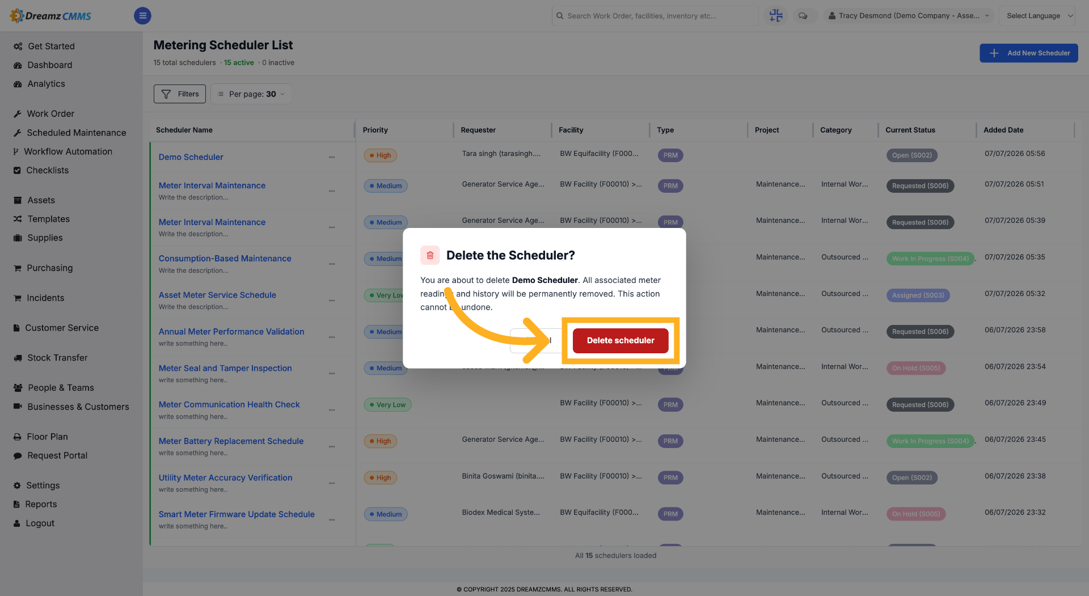Sort by Priority column header
Screen dimensions: 1089x596
[x=375, y=130]
